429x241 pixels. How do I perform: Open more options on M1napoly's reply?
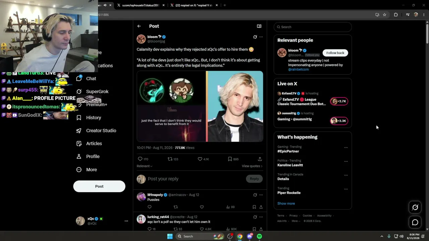click(261, 195)
